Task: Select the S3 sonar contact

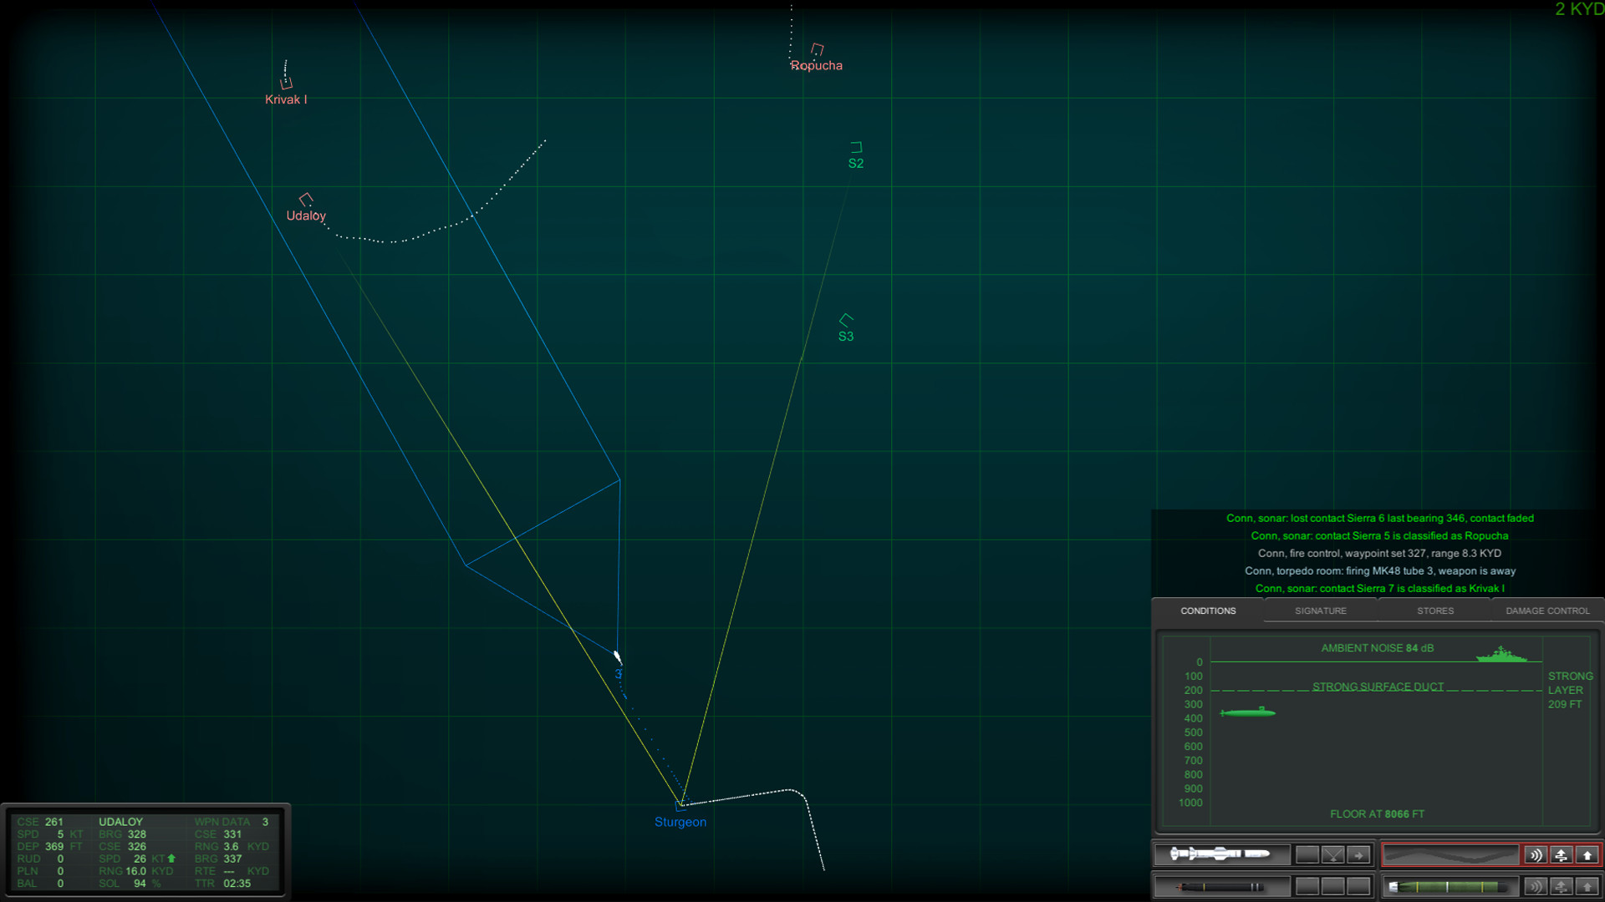Action: coord(846,321)
